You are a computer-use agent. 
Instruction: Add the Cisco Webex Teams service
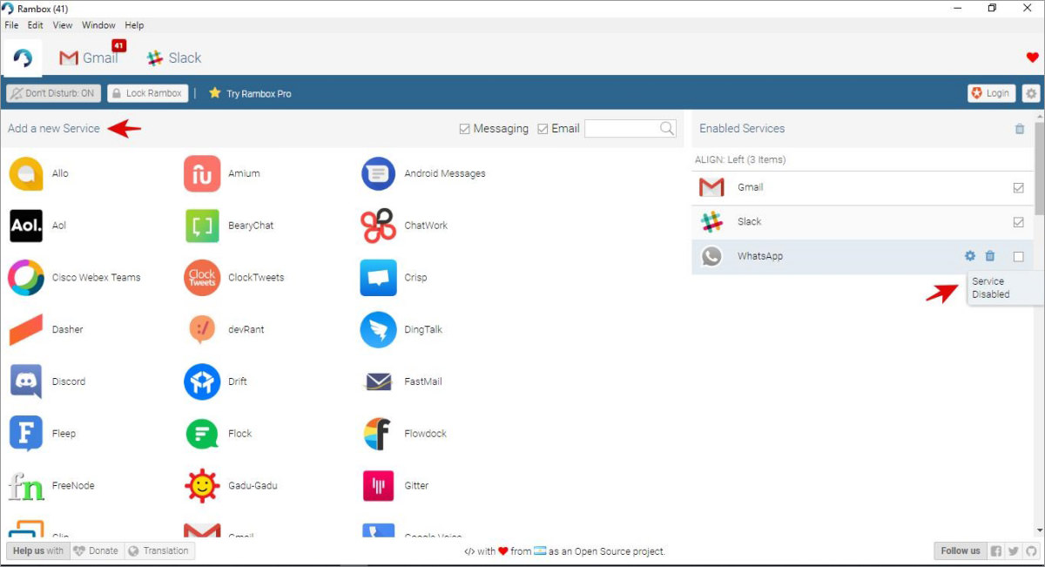pos(74,278)
